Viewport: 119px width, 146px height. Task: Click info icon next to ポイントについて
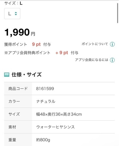(112, 44)
